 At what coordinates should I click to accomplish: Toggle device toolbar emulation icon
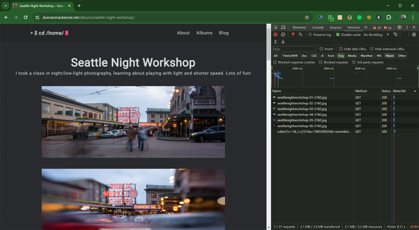[283, 28]
